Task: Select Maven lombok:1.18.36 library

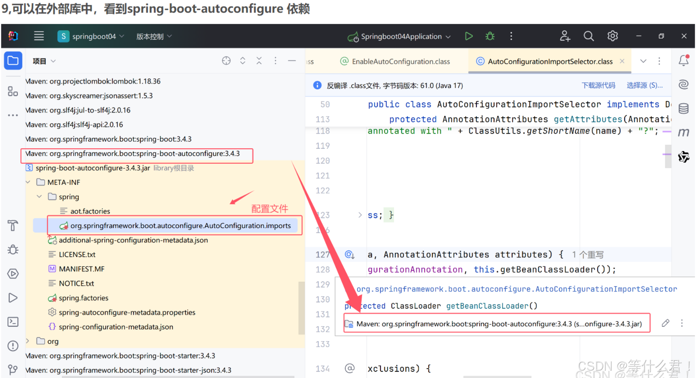Action: pos(93,81)
